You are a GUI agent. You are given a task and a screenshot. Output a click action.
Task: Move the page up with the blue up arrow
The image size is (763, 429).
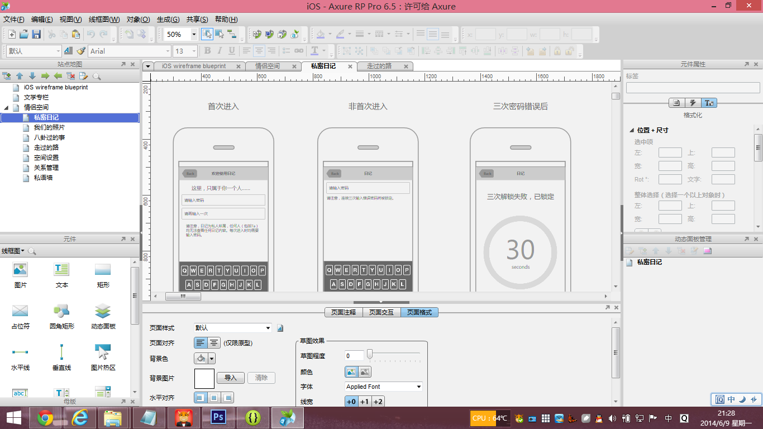tap(20, 76)
